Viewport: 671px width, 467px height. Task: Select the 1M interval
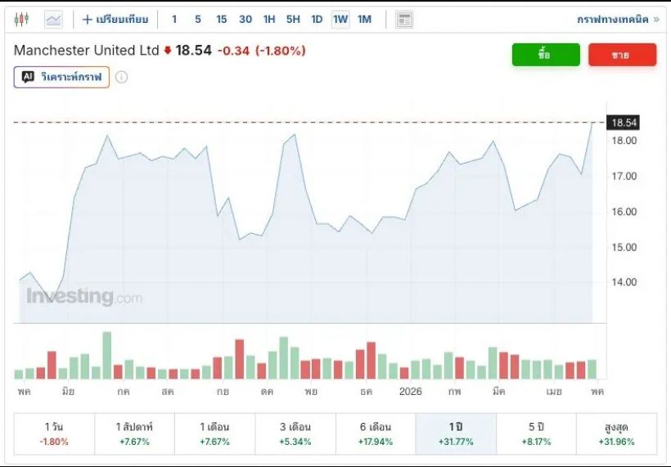365,20
